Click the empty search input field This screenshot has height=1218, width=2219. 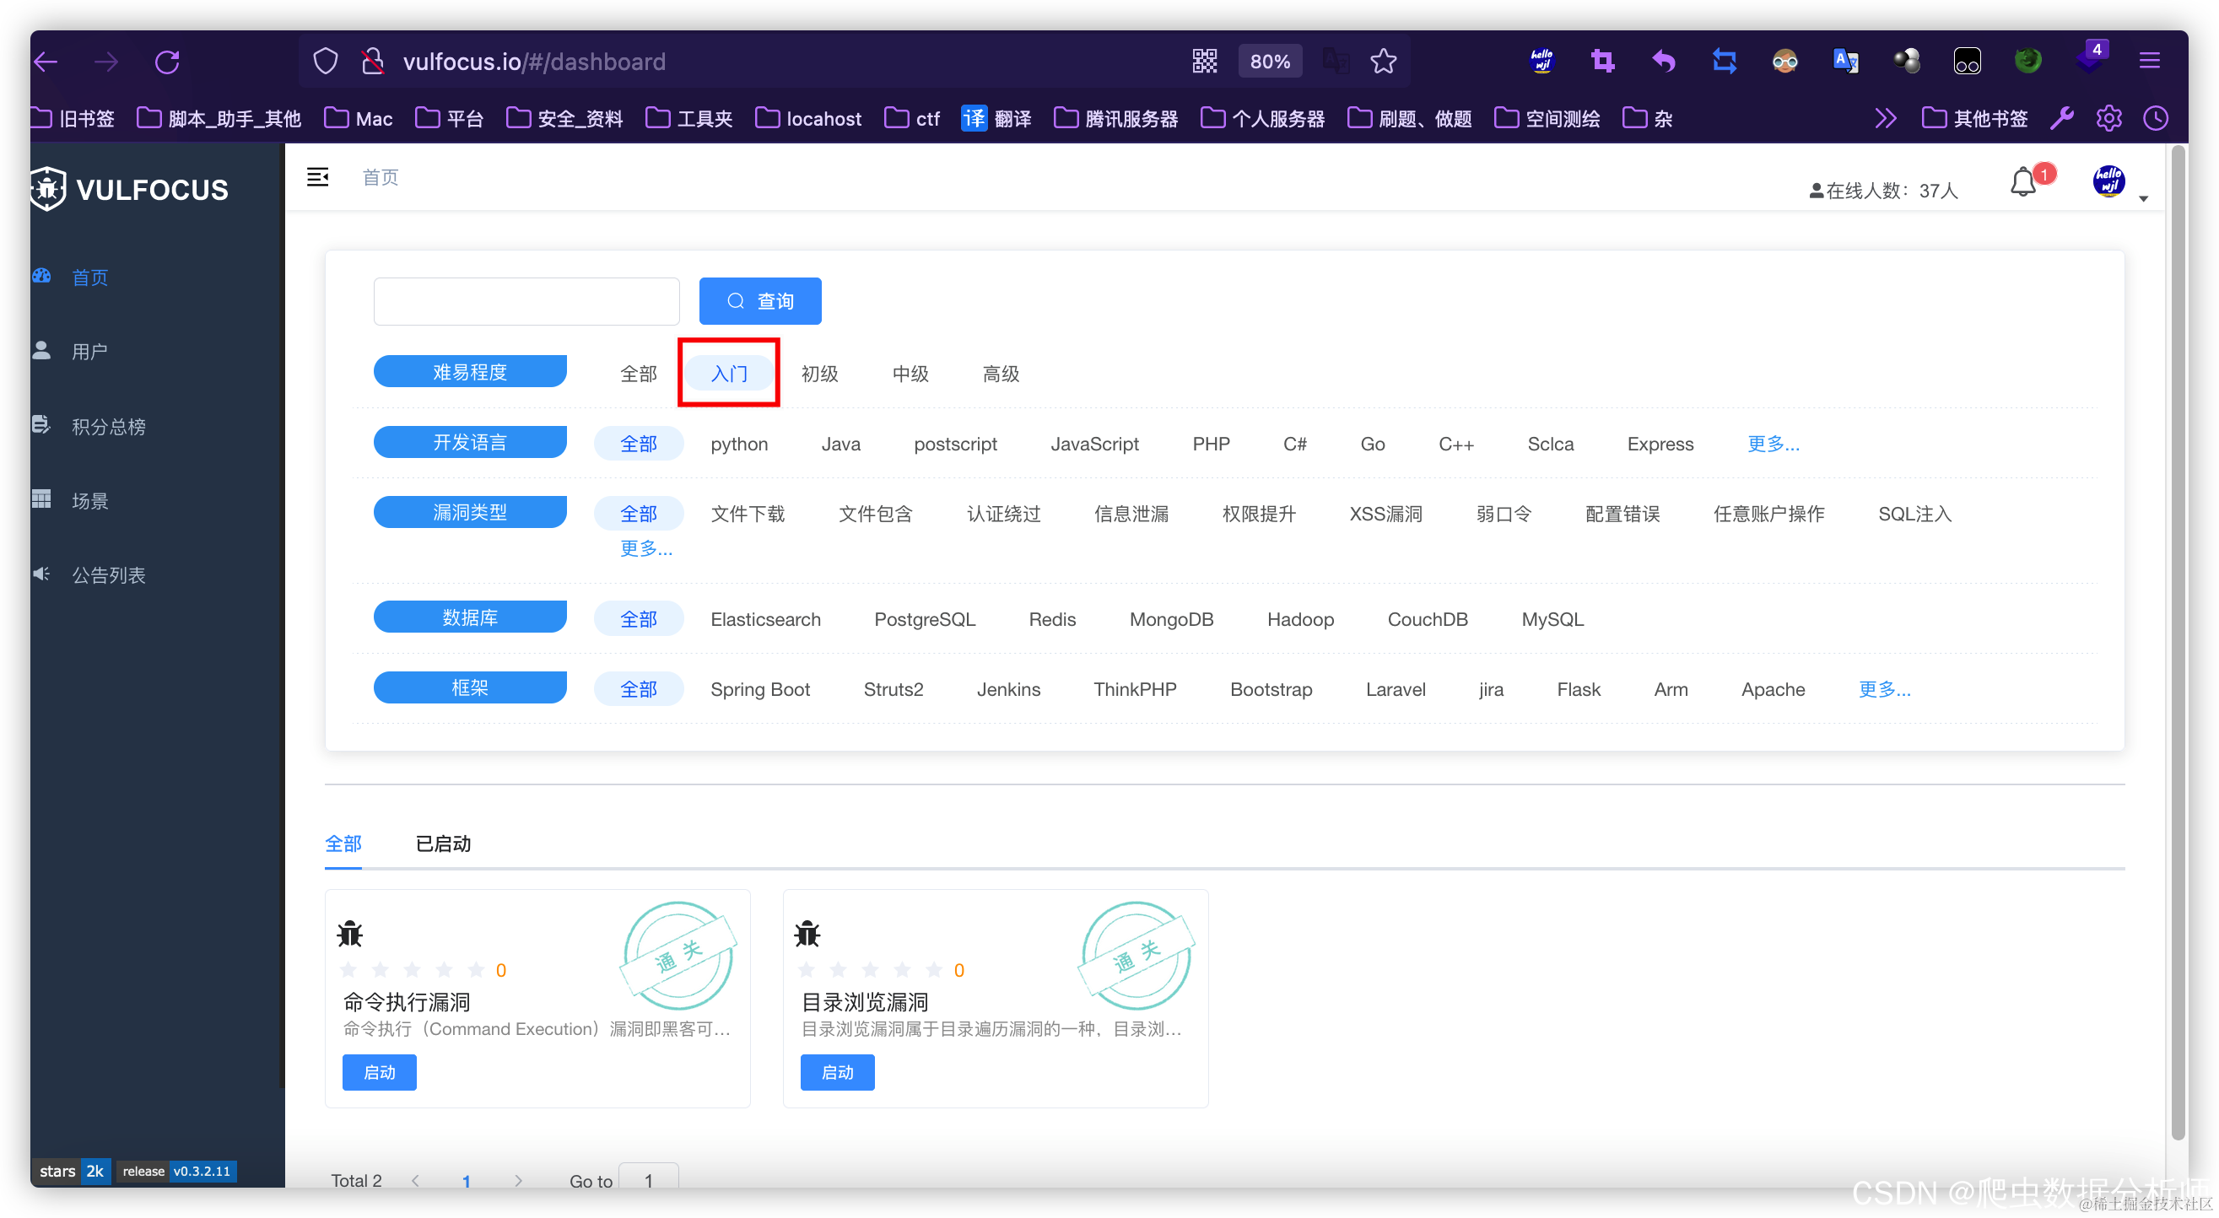coord(526,300)
